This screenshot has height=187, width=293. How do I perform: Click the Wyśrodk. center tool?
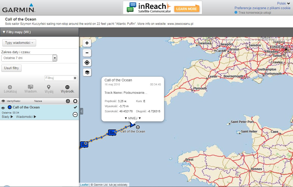click(x=68, y=89)
